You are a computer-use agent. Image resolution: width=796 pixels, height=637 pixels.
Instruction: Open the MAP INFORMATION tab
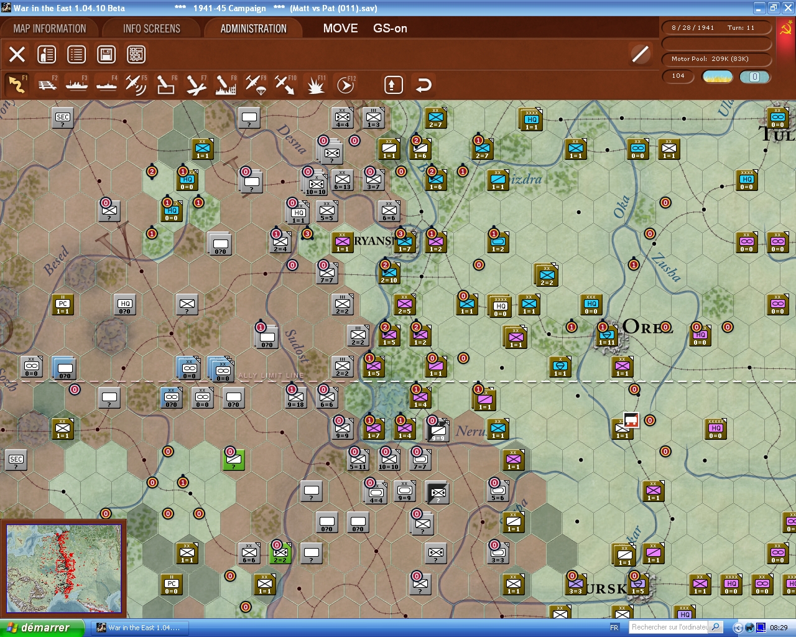pyautogui.click(x=50, y=29)
